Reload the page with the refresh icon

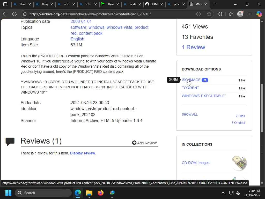14,14
